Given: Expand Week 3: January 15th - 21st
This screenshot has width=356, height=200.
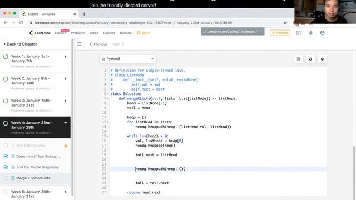Looking at the screenshot, I should point(66,101).
